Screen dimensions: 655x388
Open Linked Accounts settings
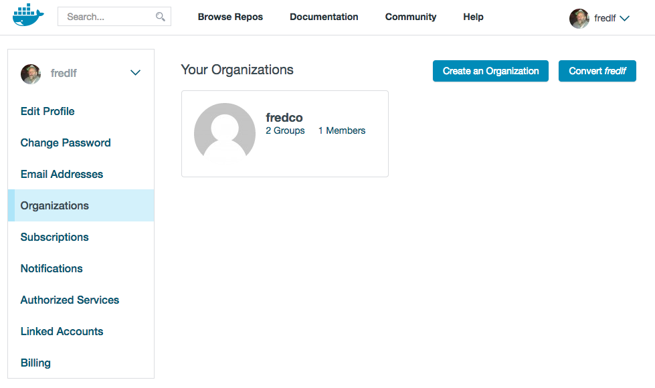[62, 332]
